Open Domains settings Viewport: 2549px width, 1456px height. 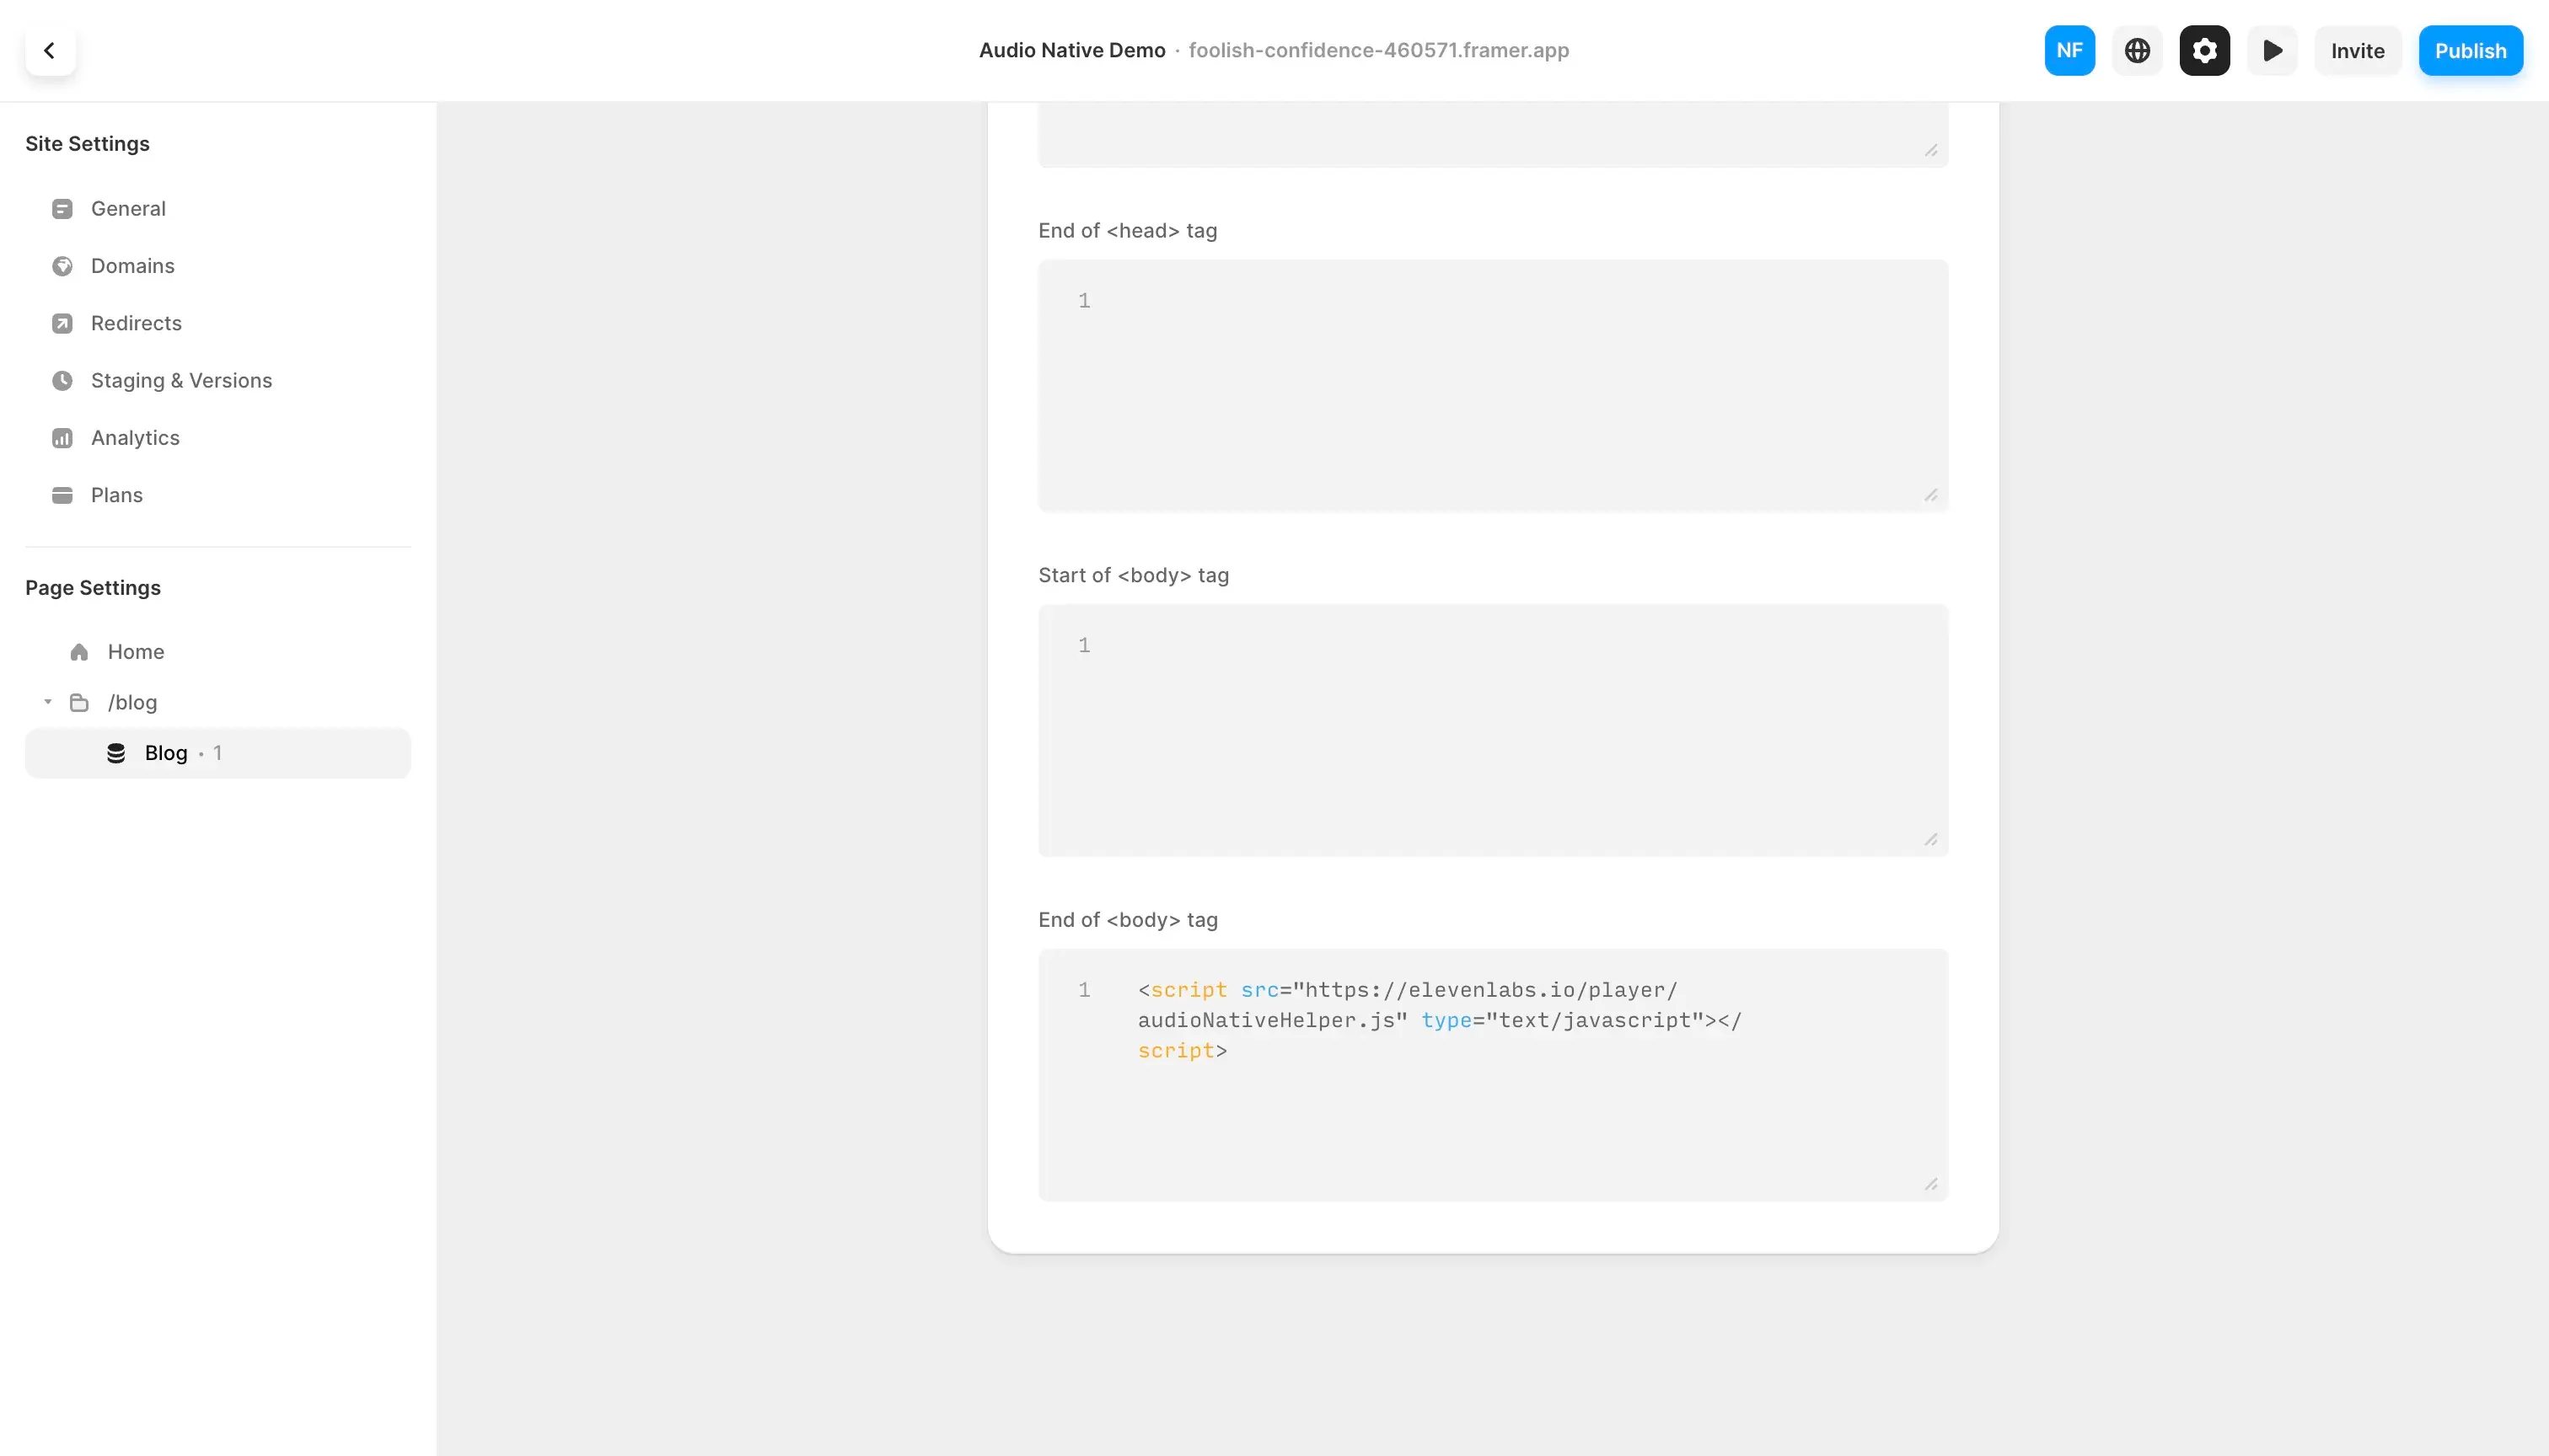pos(132,266)
